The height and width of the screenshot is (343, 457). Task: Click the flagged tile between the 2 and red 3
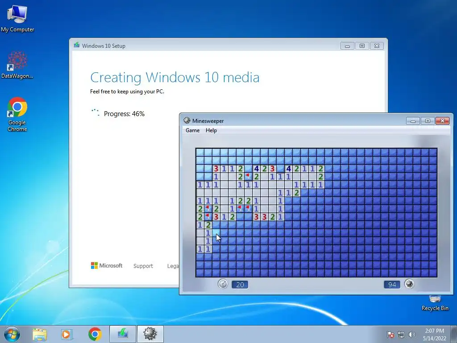[x=208, y=217]
